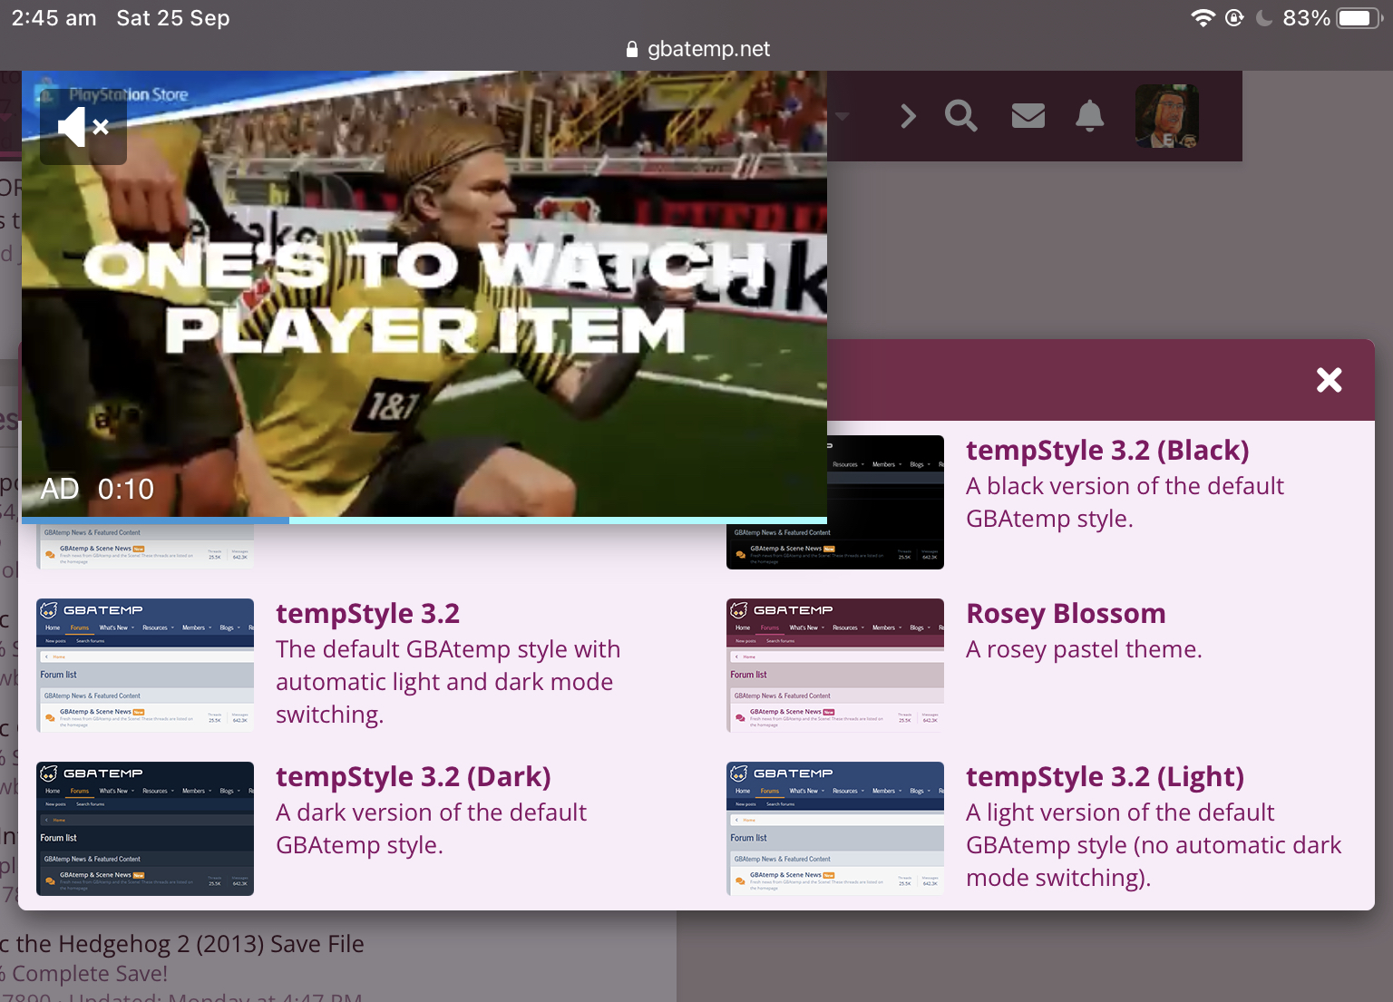Image resolution: width=1393 pixels, height=1002 pixels.
Task: Close the style chooser dialog
Action: click(1330, 380)
